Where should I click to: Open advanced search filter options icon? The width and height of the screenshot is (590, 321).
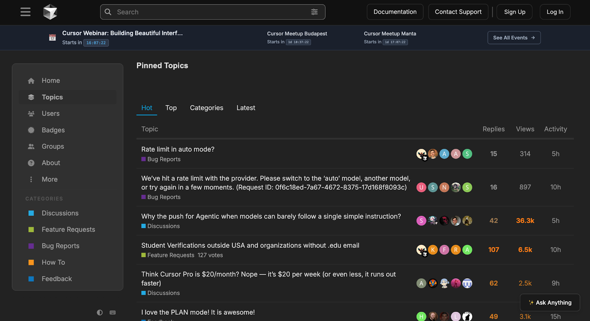pos(315,12)
